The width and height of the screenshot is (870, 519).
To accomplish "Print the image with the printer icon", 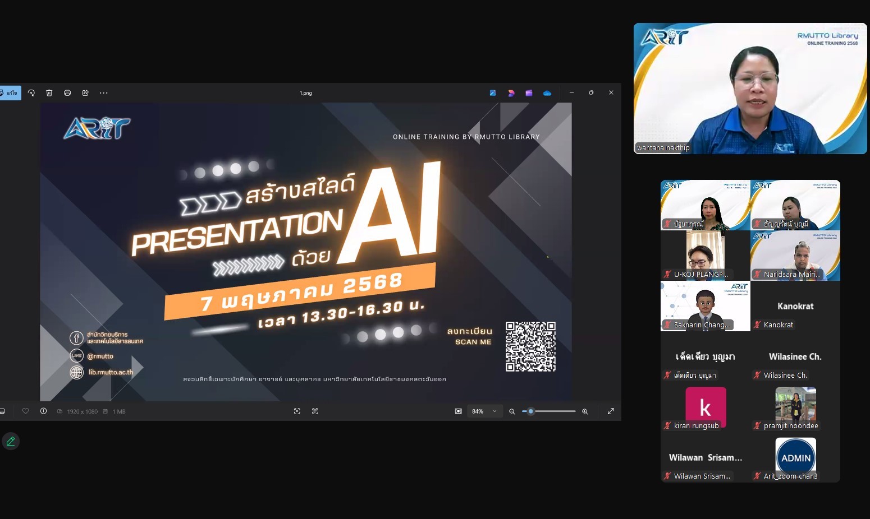I will [67, 93].
